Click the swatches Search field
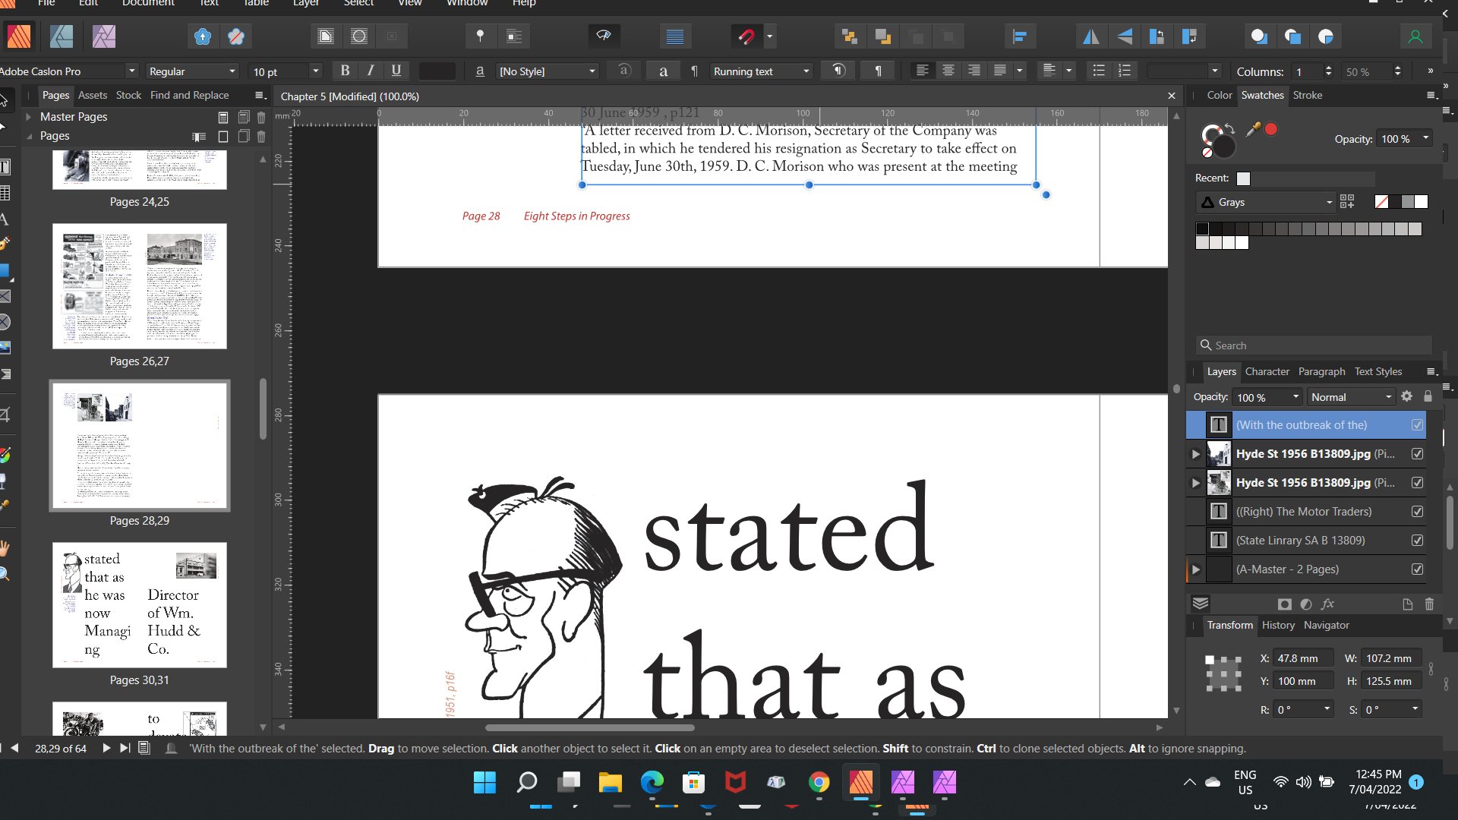1458x820 pixels. pyautogui.click(x=1314, y=345)
